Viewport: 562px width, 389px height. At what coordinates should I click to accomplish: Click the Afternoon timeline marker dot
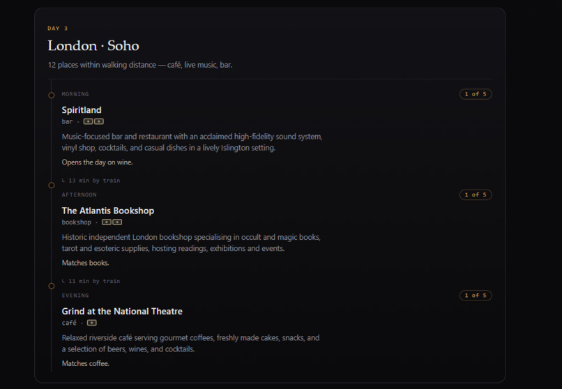tap(52, 185)
